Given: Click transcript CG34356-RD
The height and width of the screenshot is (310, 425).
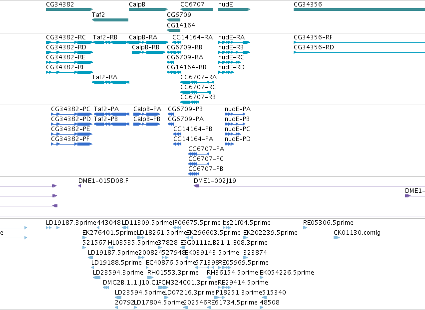Looking at the screenshot, I should coord(360,52).
